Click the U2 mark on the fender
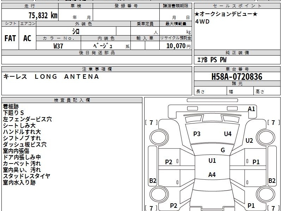 pyautogui.click(x=249, y=141)
